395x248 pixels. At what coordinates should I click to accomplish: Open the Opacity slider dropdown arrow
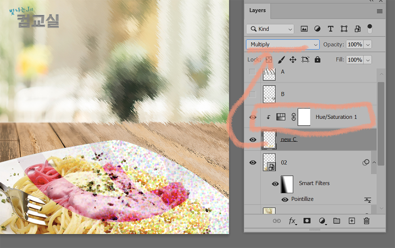368,45
